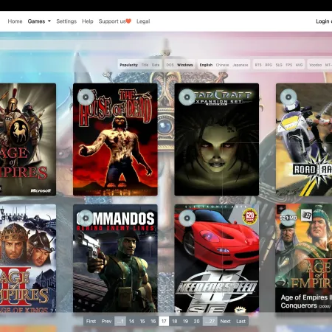Filter platform to DOS
Viewport: 332px width, 332px height.
point(170,65)
